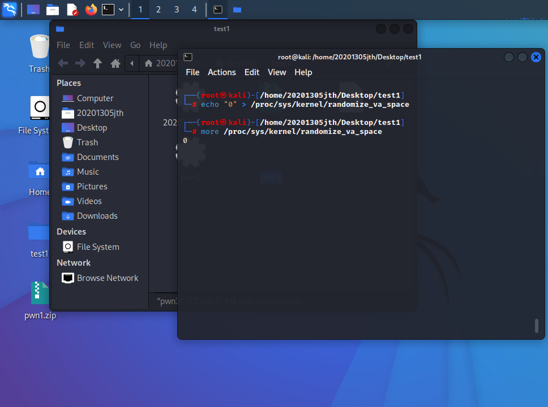This screenshot has height=407, width=548.
Task: Open Actions menu in the terminal
Action: [221, 72]
